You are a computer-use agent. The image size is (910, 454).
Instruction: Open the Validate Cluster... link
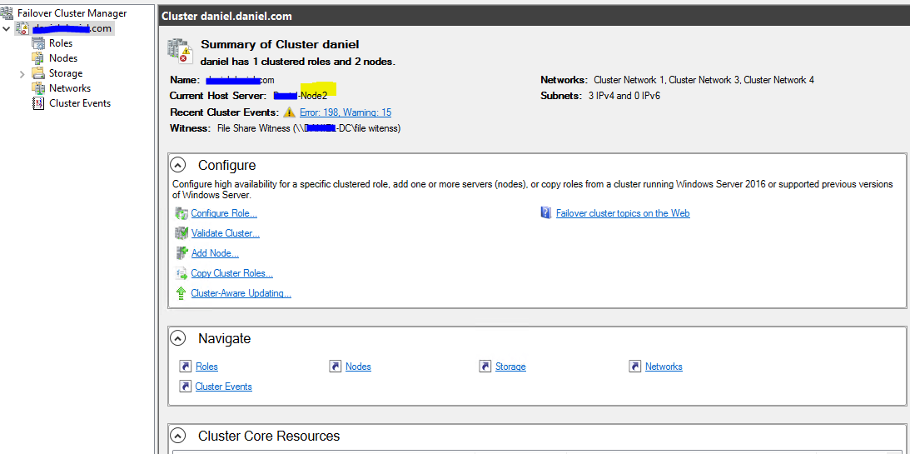tap(225, 233)
